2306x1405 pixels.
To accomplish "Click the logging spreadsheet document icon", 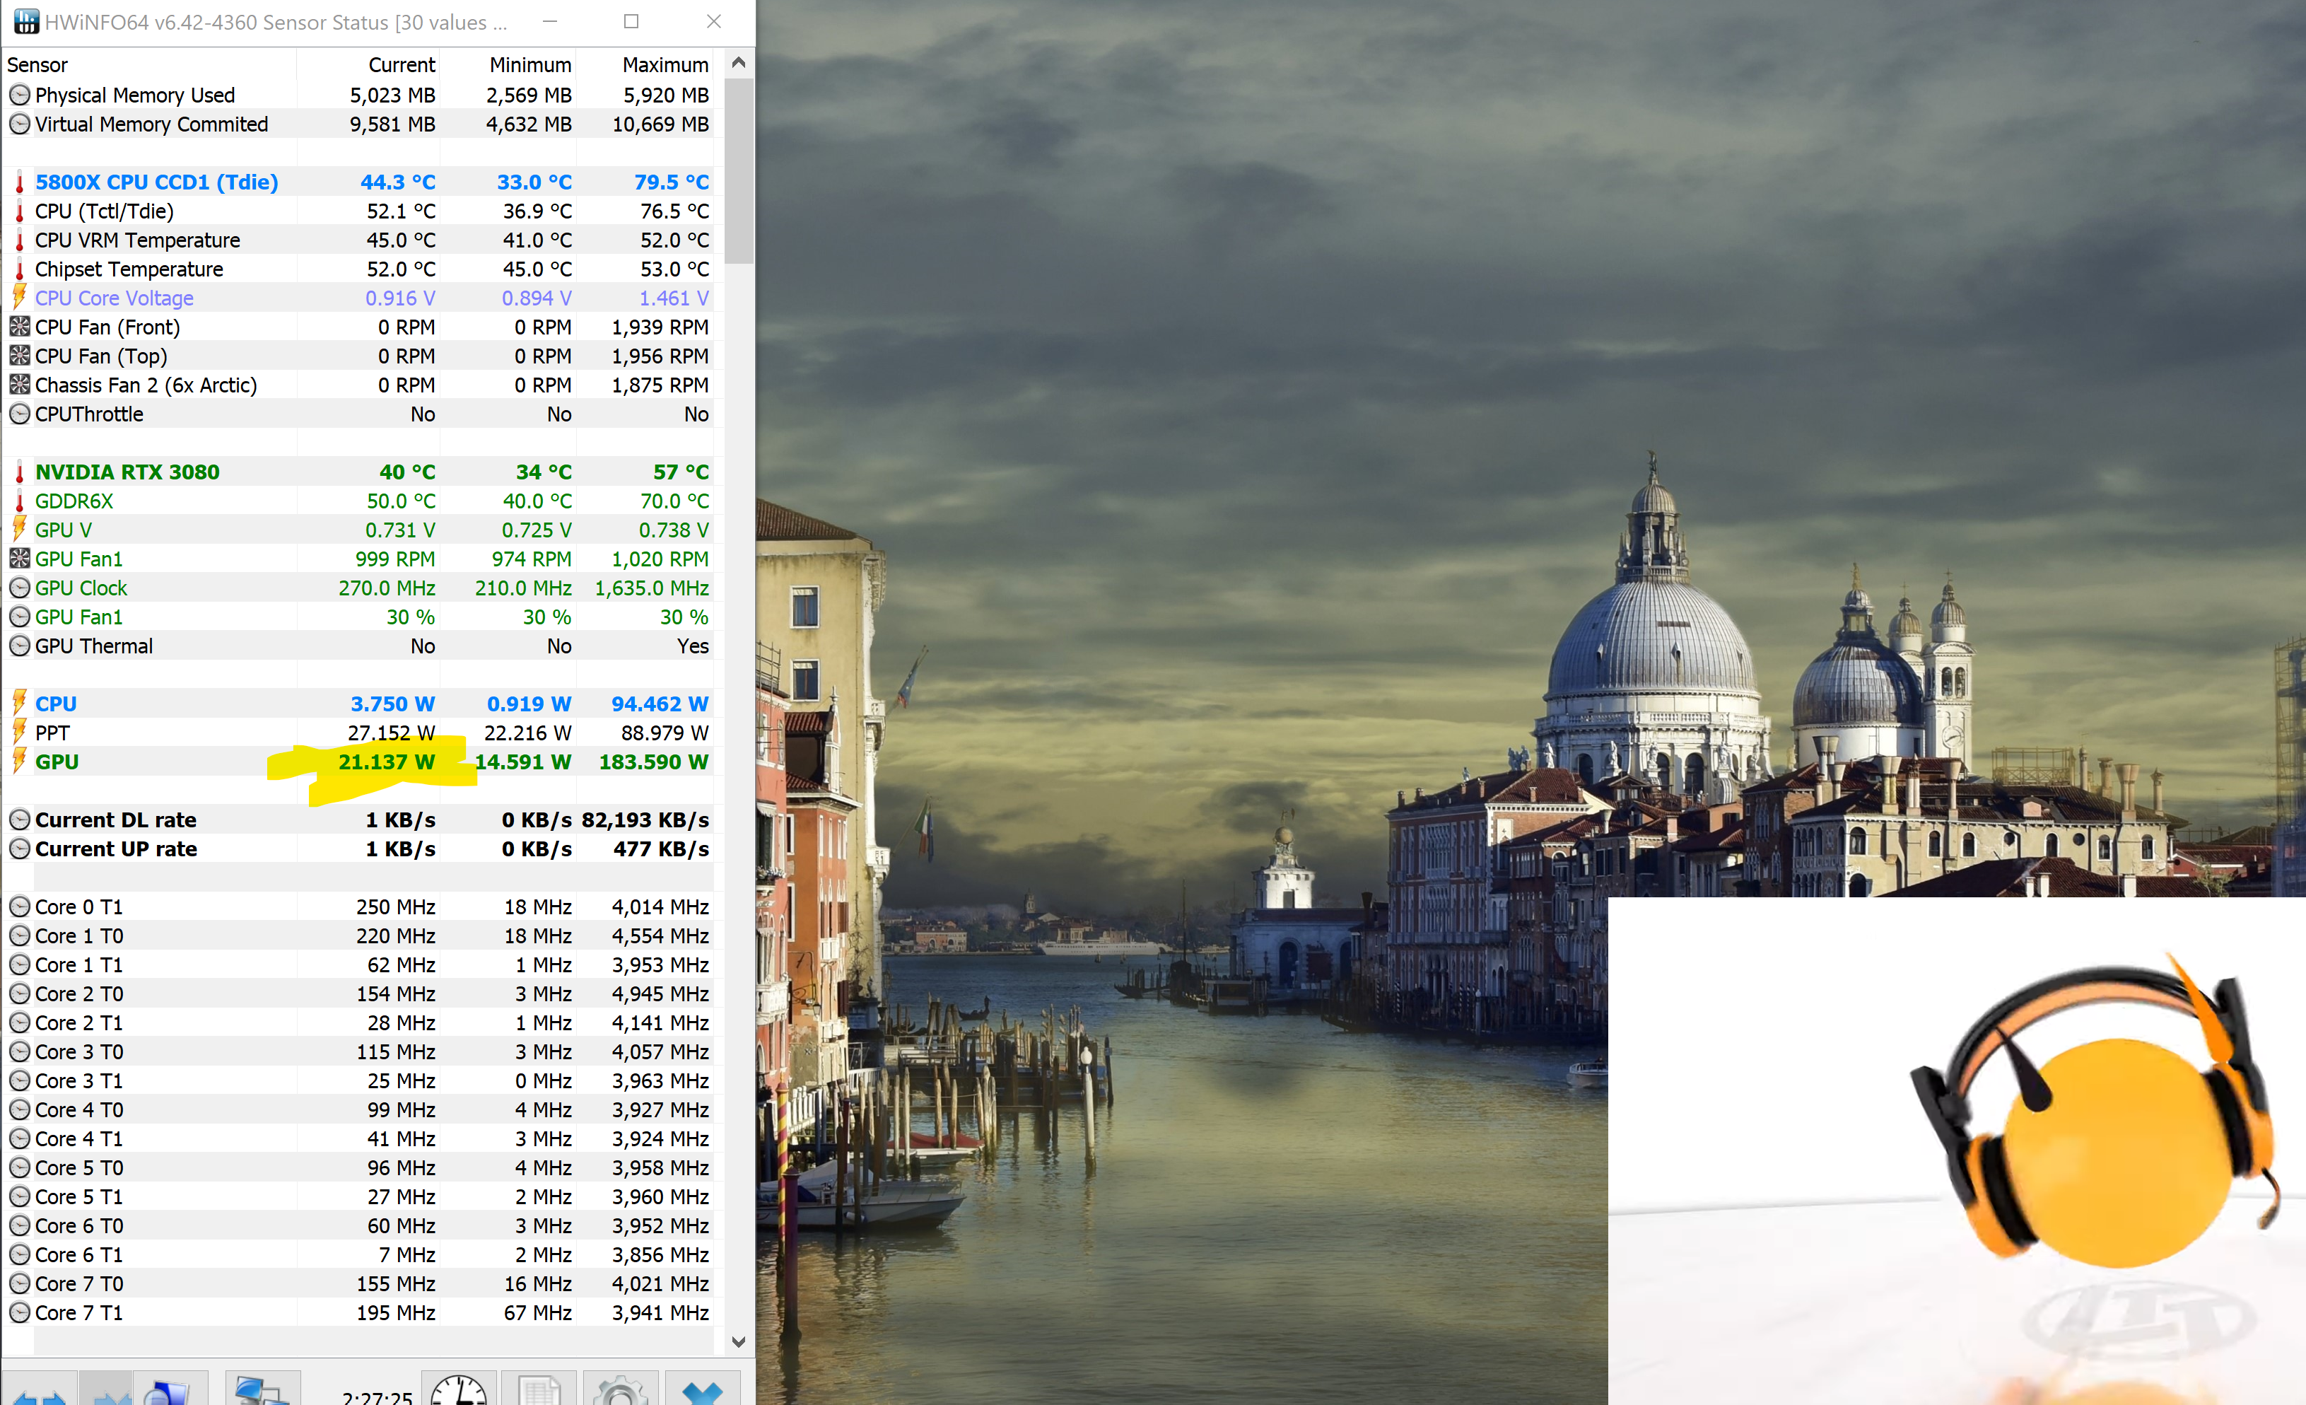I will pyautogui.click(x=539, y=1391).
